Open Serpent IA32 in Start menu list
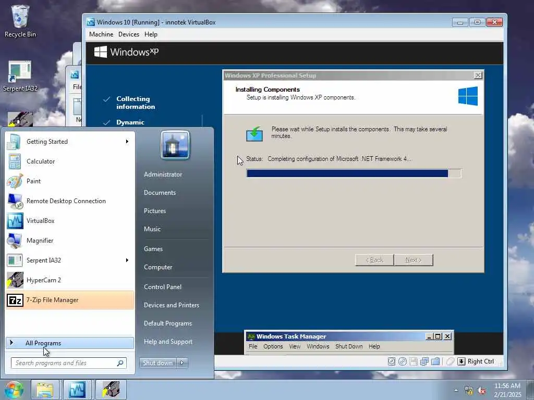 tap(69, 260)
